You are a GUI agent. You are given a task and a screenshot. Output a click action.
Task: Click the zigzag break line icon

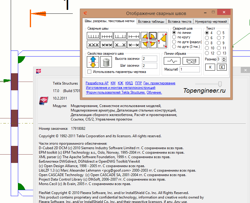point(172,61)
